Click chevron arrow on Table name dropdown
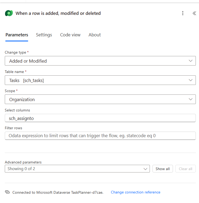The image size is (199, 203). click(x=190, y=80)
